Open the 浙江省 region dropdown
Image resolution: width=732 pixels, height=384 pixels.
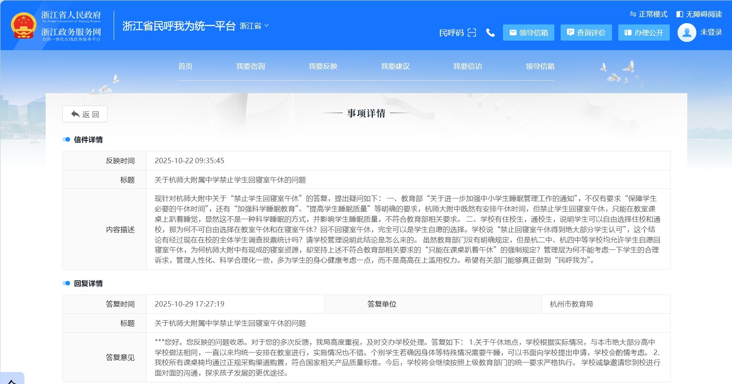254,26
